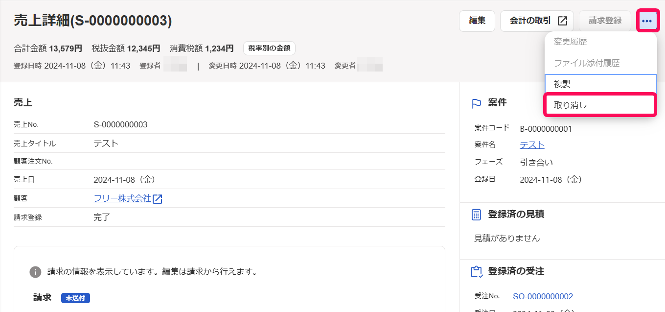Click the 売上 section heading
This screenshot has width=665, height=312.
click(x=23, y=103)
